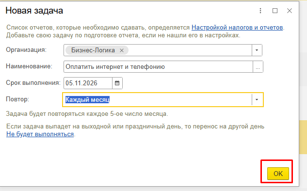Confirm the task with OK button
The width and height of the screenshot is (307, 191).
[278, 174]
